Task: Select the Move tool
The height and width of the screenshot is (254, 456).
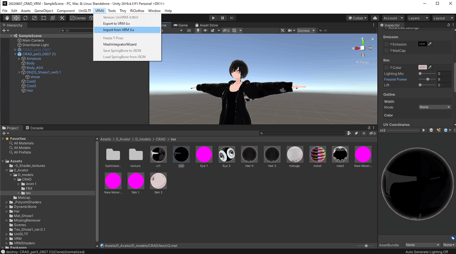Action: 16,18
